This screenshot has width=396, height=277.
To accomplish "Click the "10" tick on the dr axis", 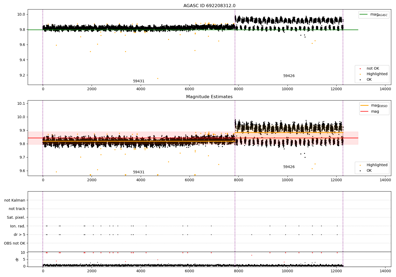I will click(x=23, y=252).
